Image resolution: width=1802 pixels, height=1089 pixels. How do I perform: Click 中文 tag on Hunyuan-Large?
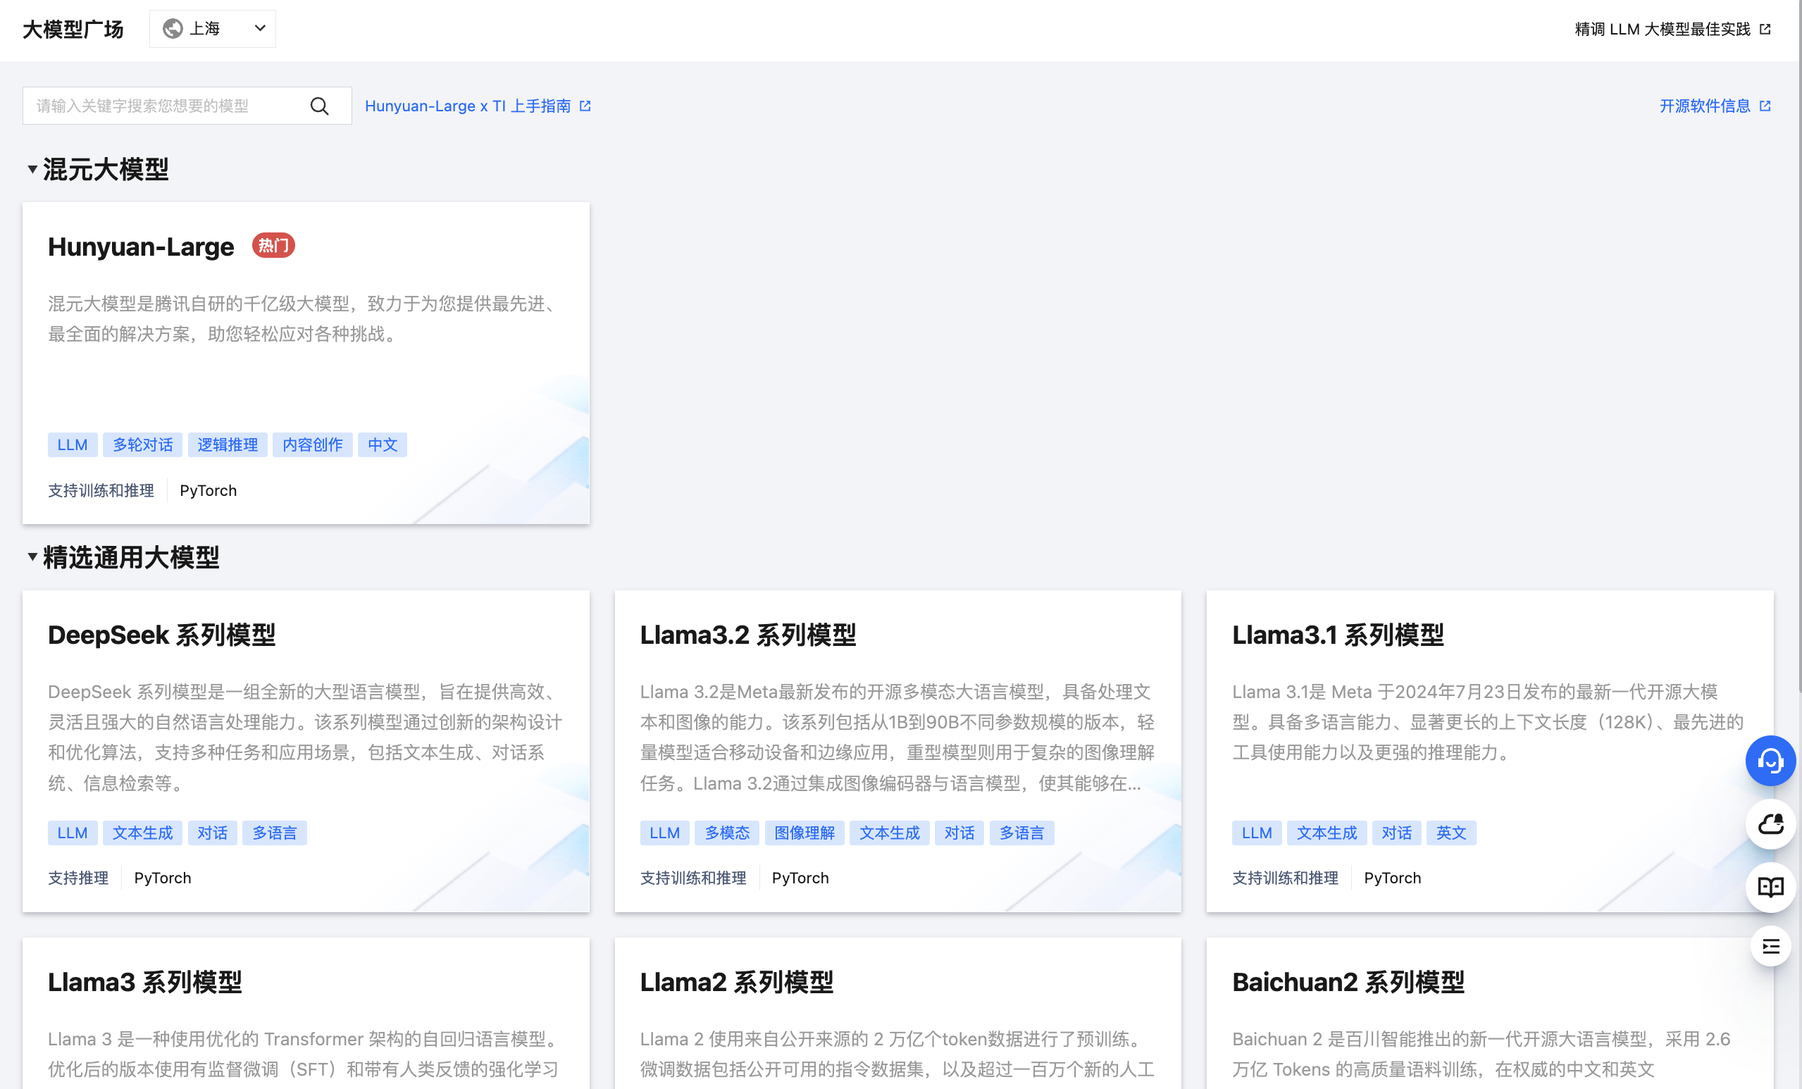click(383, 444)
